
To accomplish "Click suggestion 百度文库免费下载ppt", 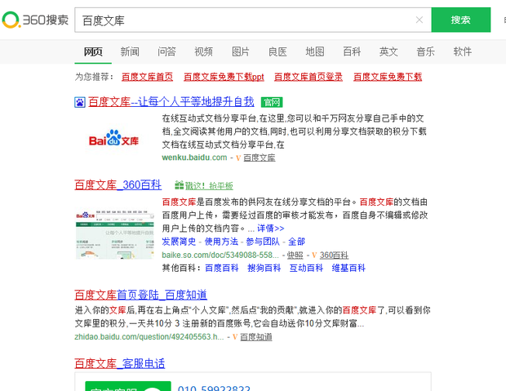I will click(224, 77).
